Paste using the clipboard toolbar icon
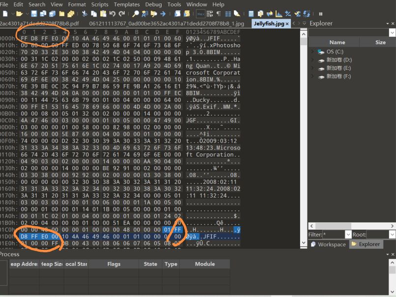Viewport: 396px width, 297px height. [x=103, y=14]
